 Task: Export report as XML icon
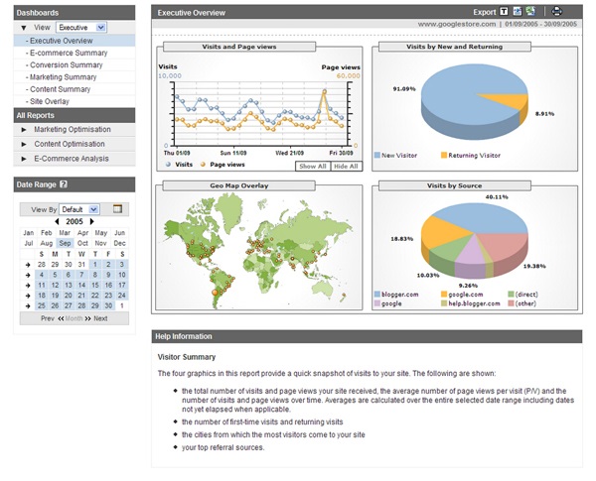tap(518, 12)
